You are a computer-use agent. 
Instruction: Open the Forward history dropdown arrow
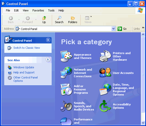(36, 20)
